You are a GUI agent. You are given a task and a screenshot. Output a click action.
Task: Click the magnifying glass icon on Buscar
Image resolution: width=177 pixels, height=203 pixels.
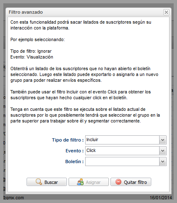(39, 182)
